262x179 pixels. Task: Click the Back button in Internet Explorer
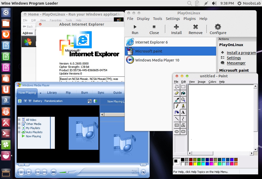[28, 26]
